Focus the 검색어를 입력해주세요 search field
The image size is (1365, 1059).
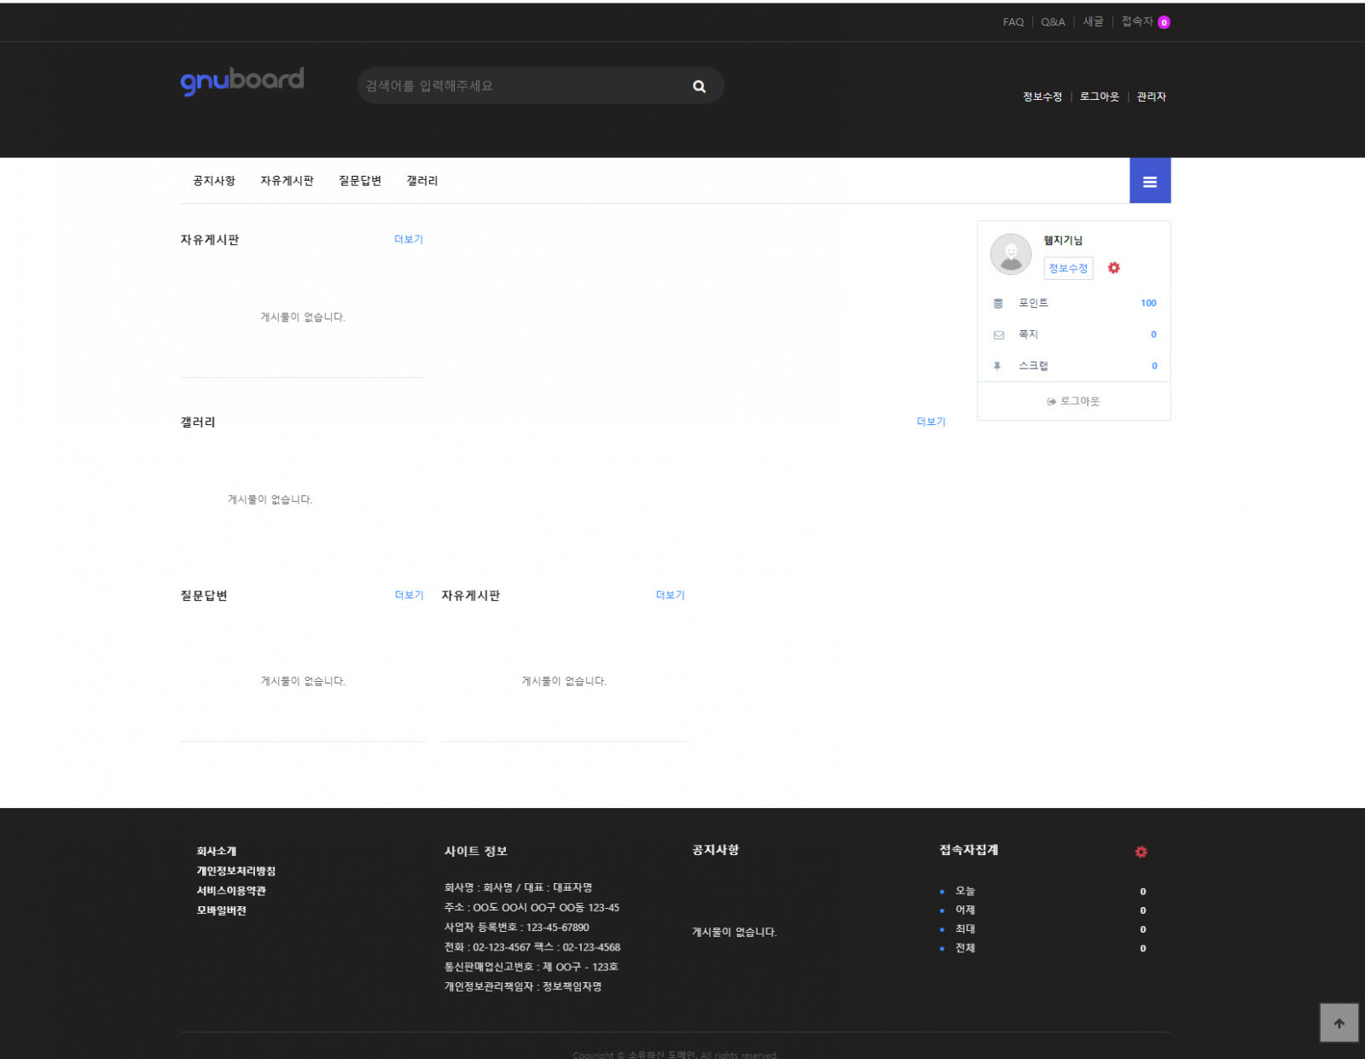coord(520,86)
